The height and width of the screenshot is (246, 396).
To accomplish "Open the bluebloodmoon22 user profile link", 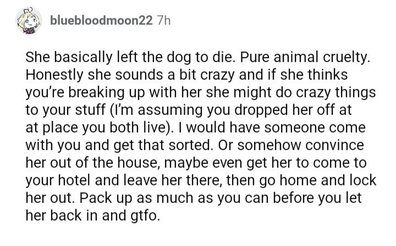I will click(101, 21).
